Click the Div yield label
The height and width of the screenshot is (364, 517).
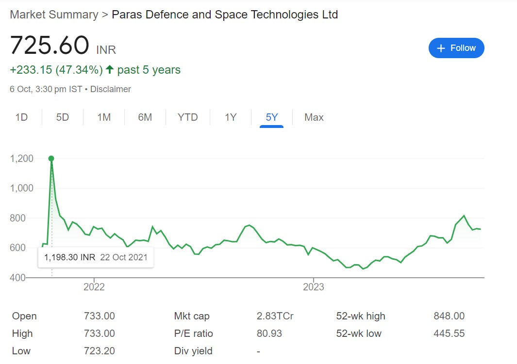point(193,351)
